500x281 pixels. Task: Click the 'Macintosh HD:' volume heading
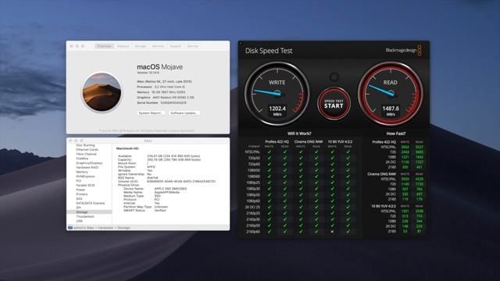127,148
